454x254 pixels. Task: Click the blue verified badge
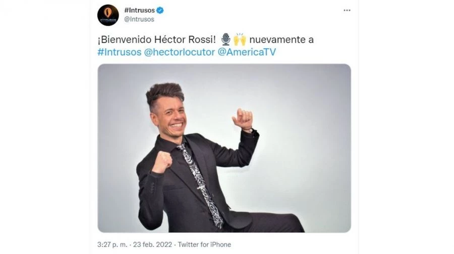point(160,11)
